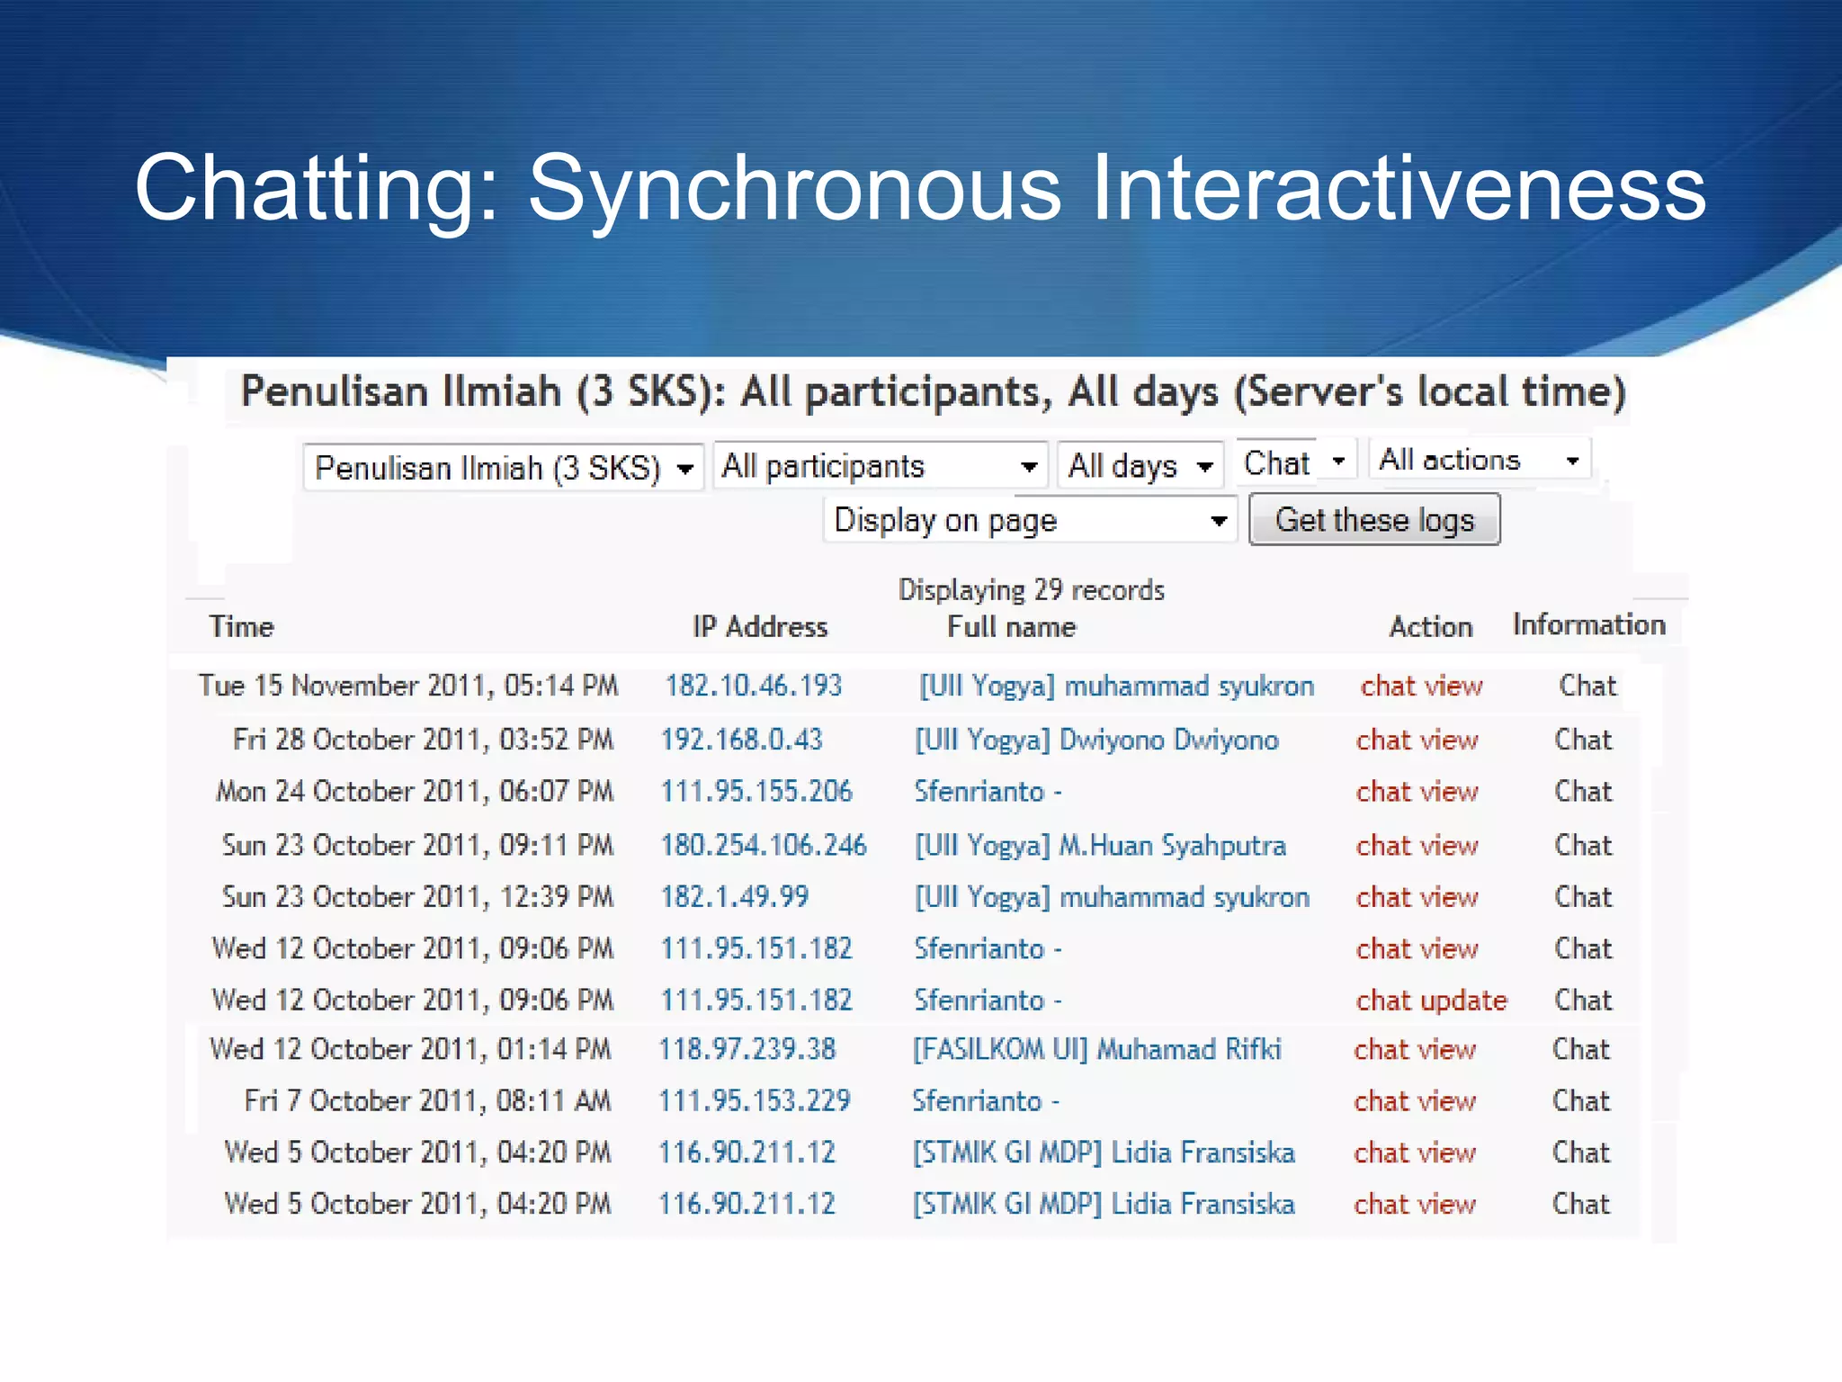Open the Display on page dropdown
1842x1382 pixels.
pyautogui.click(x=1030, y=520)
